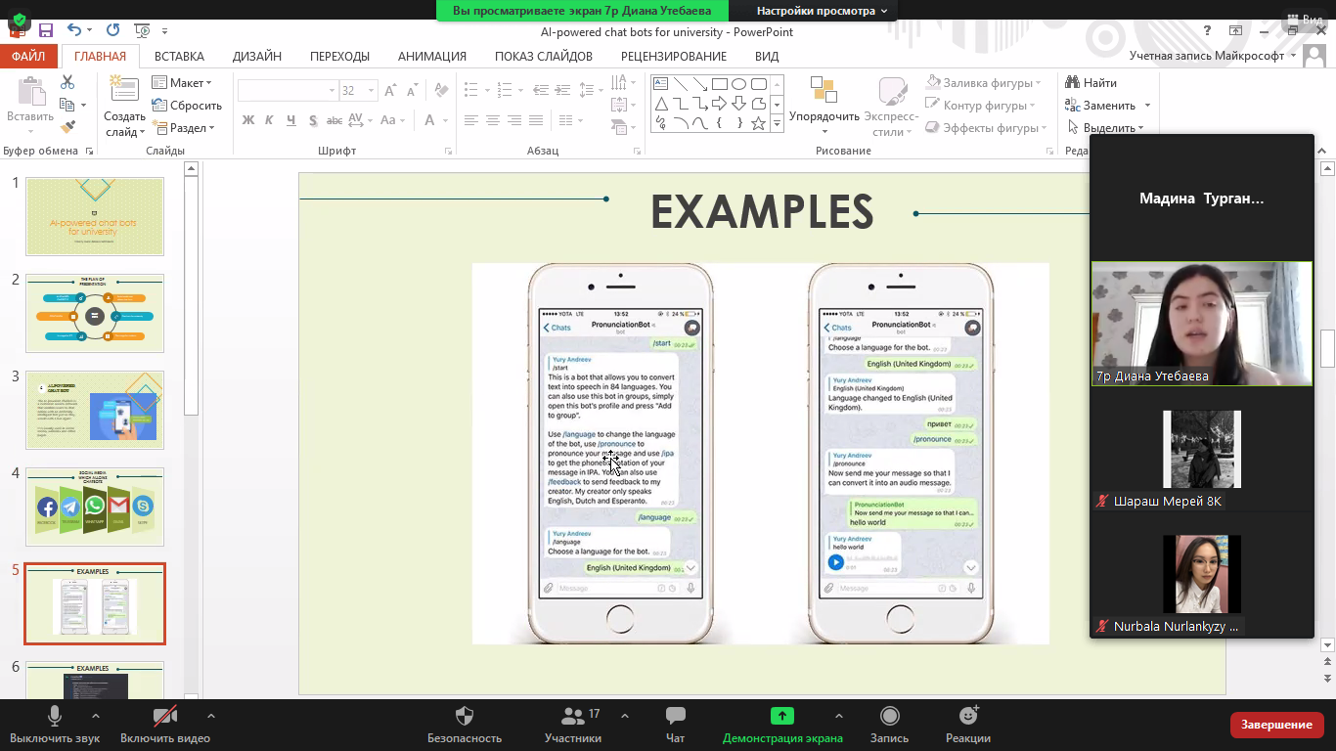The image size is (1336, 751).
Task: Clear all formatting with the eraser A icon
Action: click(x=439, y=90)
